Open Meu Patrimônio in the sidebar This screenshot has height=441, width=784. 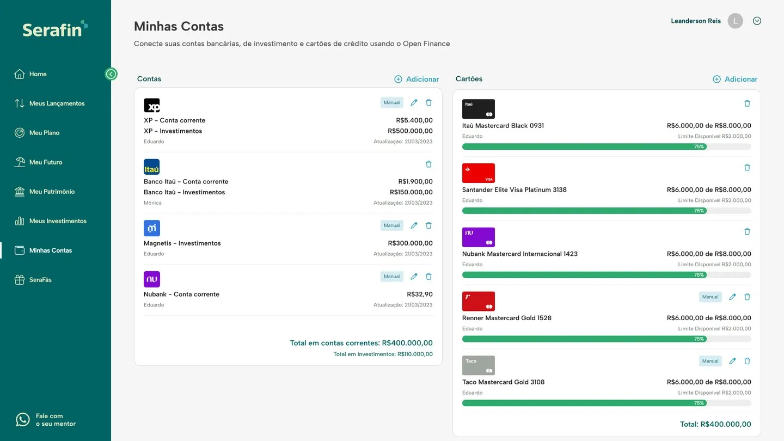[x=45, y=192]
